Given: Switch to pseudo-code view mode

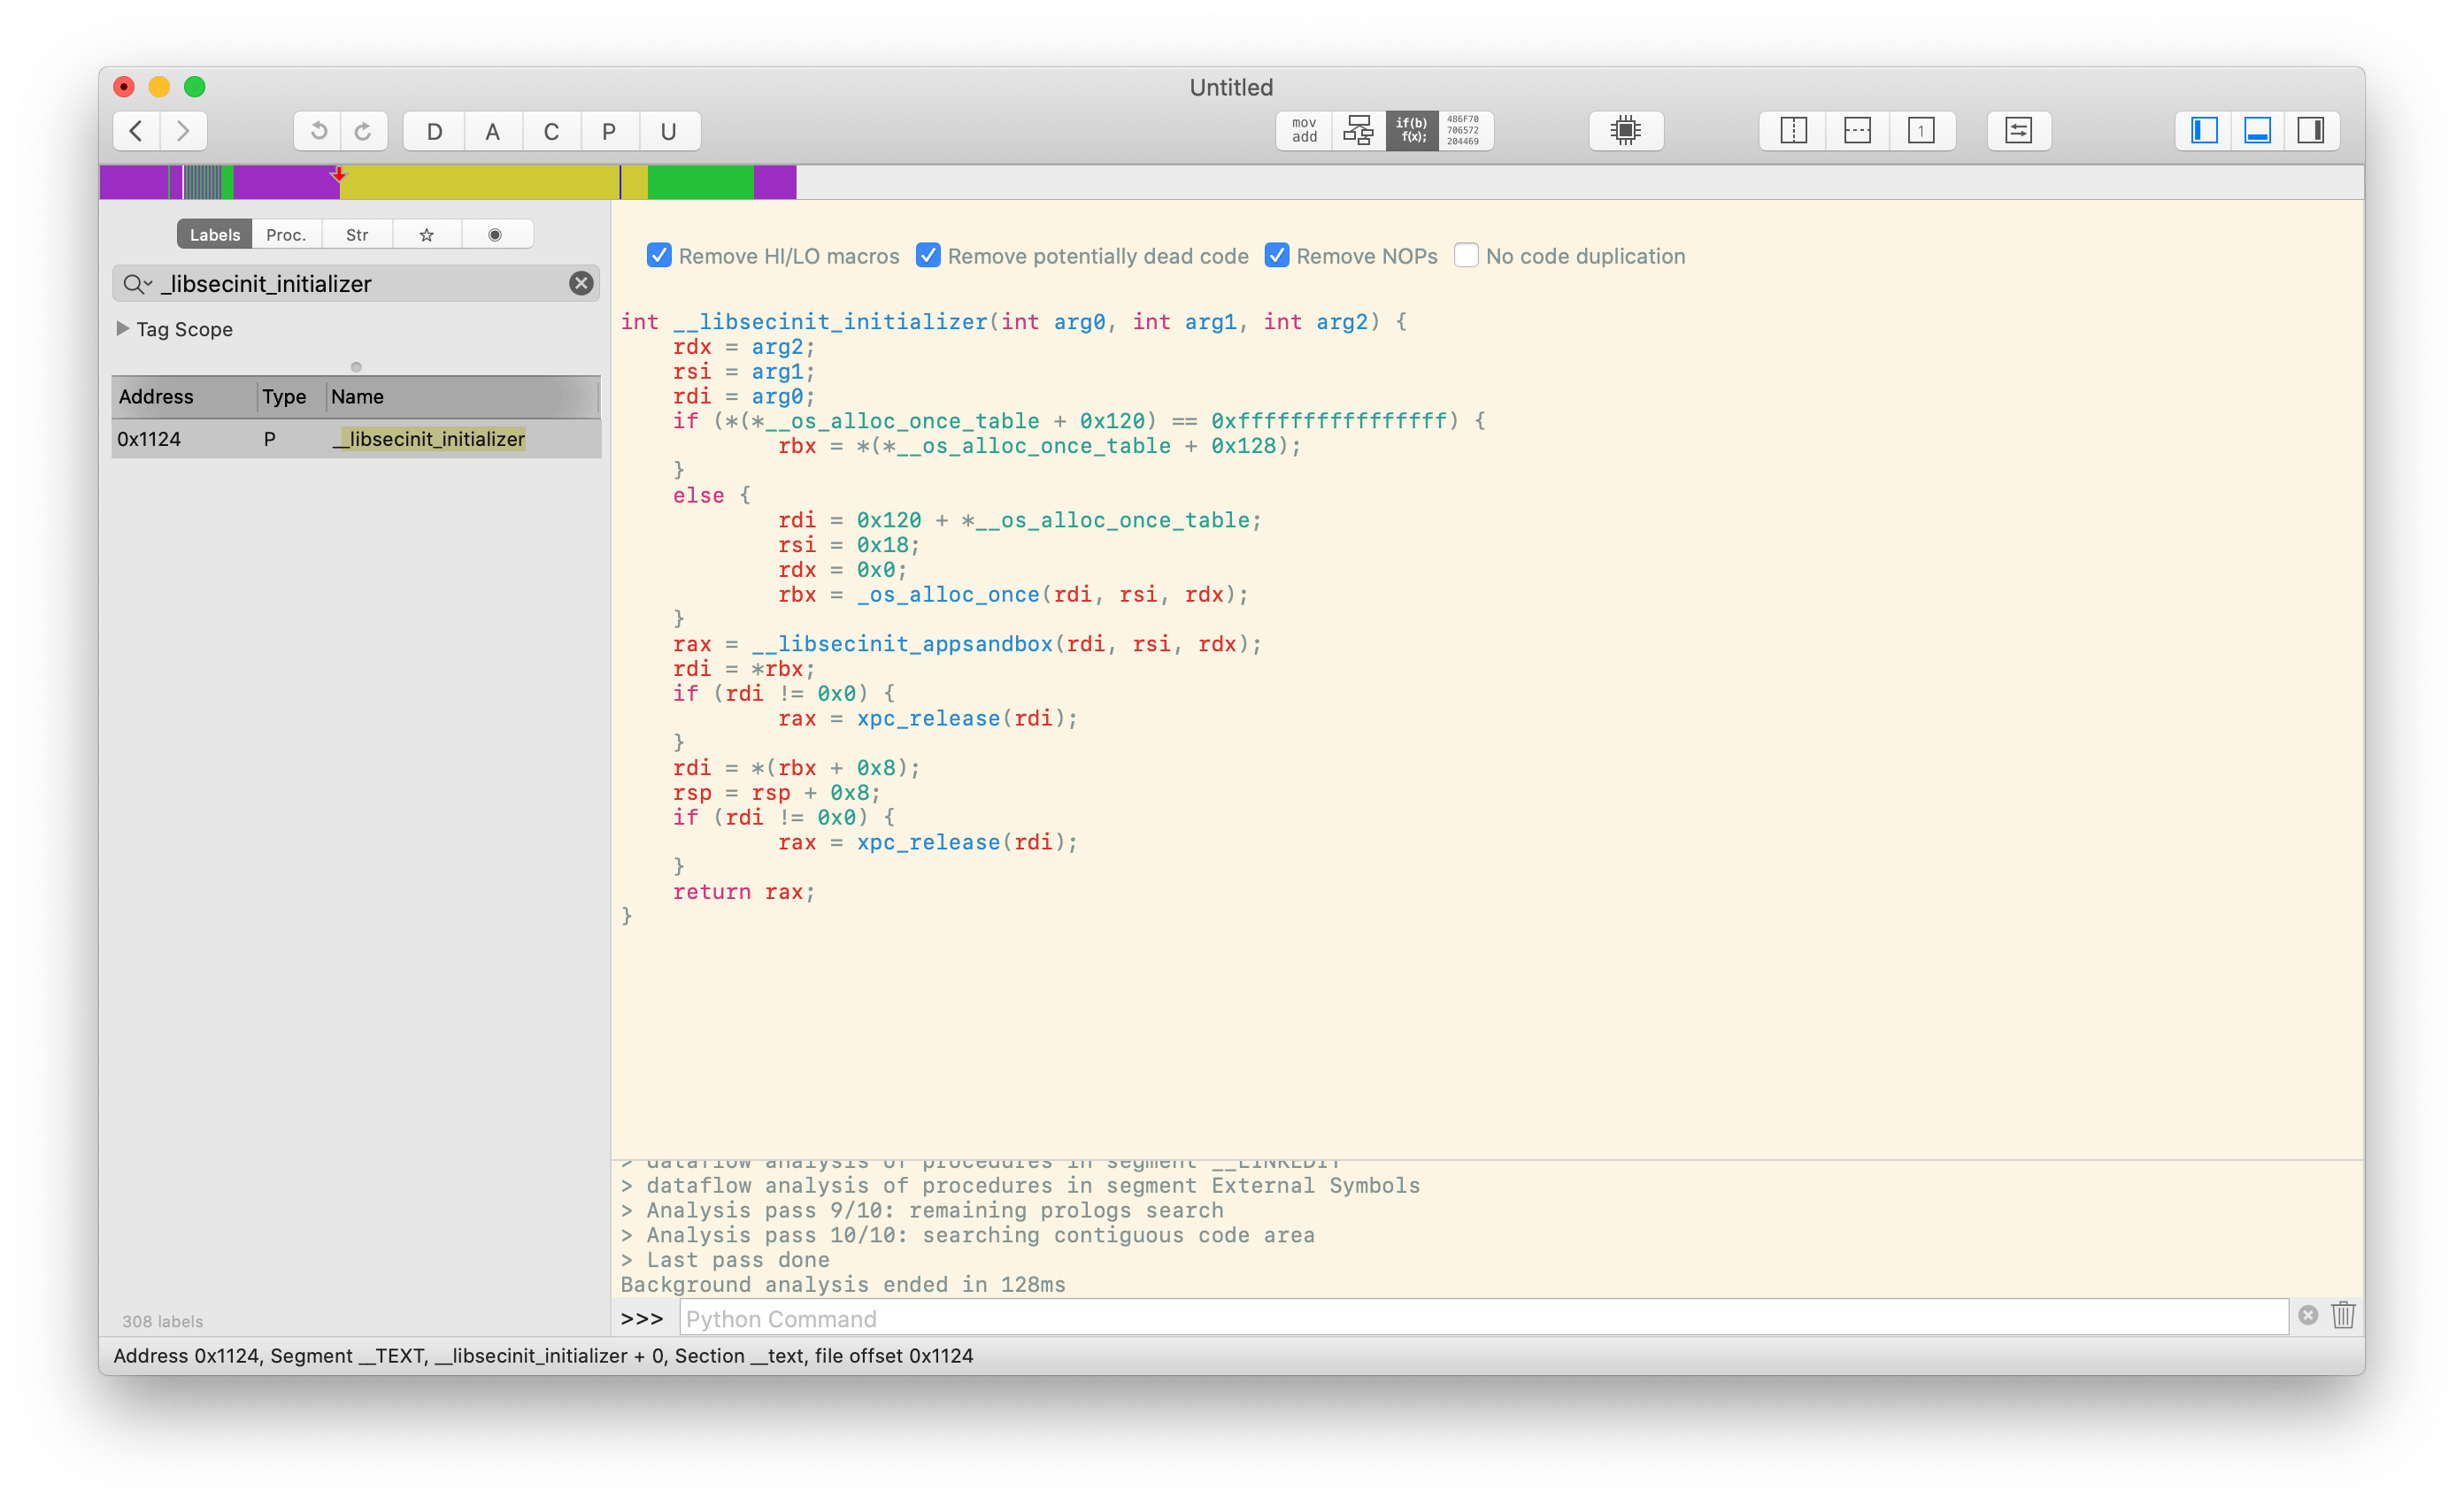Looking at the screenshot, I should coord(1412,130).
